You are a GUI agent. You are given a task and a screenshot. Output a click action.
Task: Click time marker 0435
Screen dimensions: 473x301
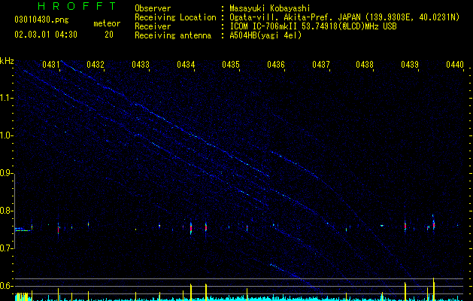click(x=231, y=64)
